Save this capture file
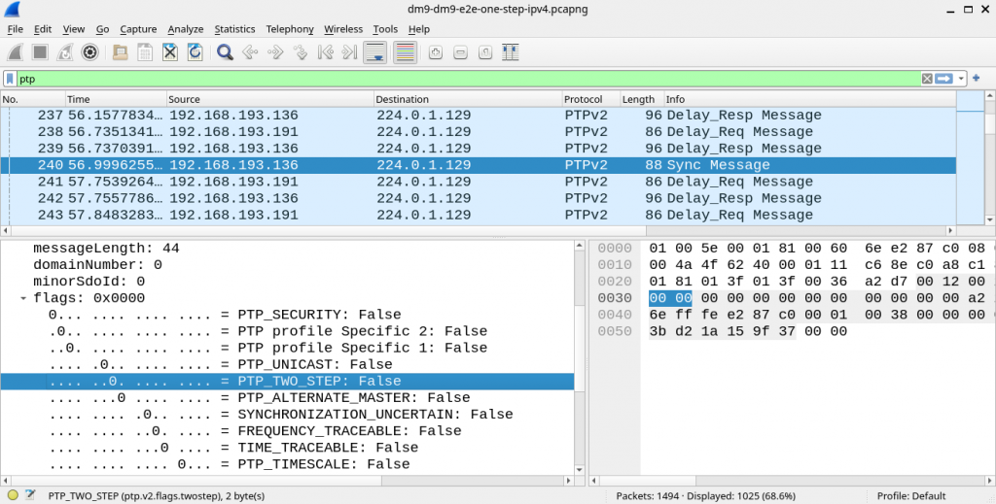The width and height of the screenshot is (996, 504). click(x=145, y=52)
